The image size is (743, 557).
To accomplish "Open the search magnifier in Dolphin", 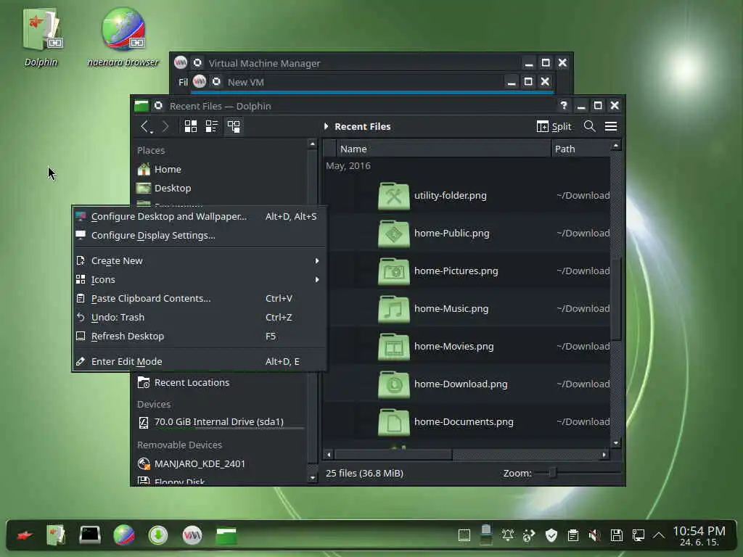I will click(x=589, y=126).
